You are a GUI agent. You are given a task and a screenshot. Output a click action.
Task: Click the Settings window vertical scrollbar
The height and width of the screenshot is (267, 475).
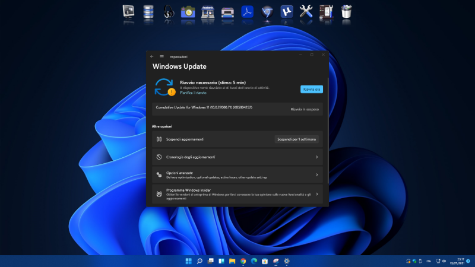click(x=328, y=130)
